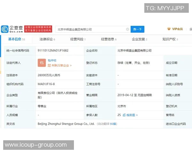Viewport: 192px width, 153px height.
Task: Select registered capital 28000万元人民币
Action: pos(49,75)
